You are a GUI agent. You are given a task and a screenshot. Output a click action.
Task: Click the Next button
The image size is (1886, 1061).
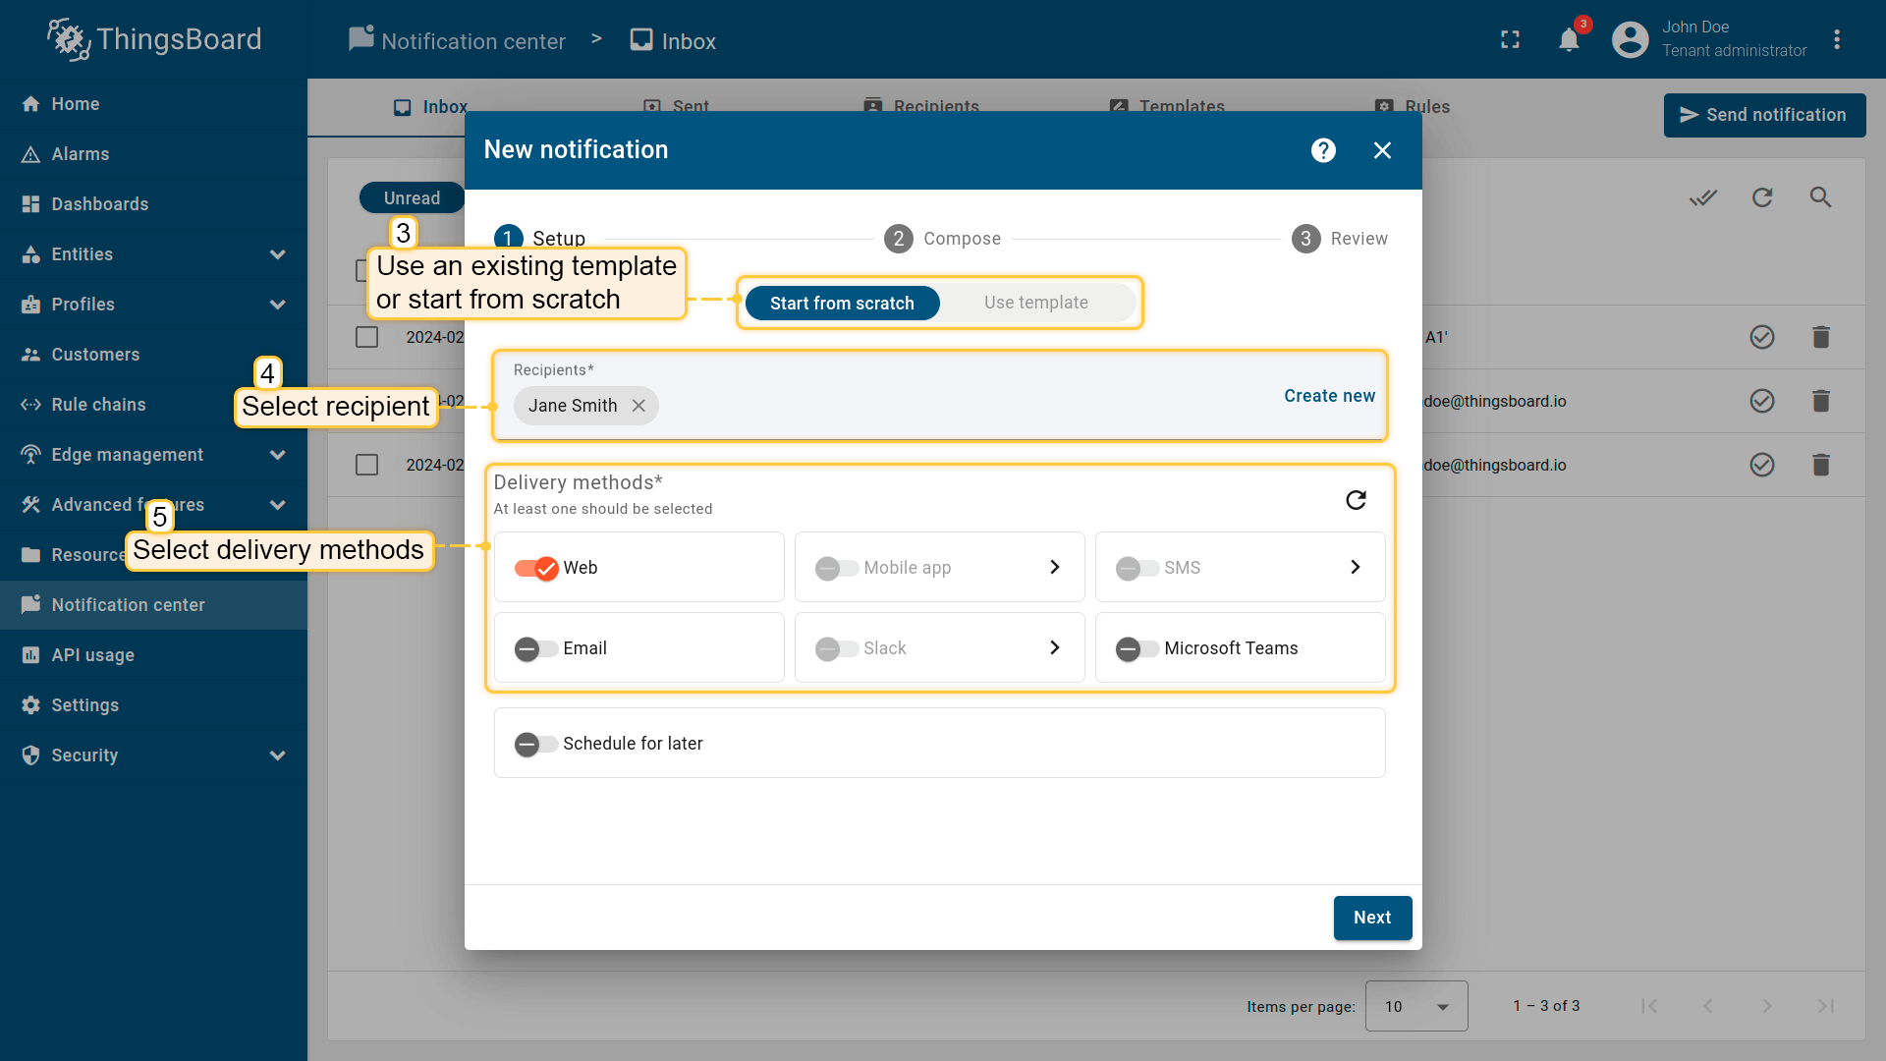click(x=1372, y=918)
